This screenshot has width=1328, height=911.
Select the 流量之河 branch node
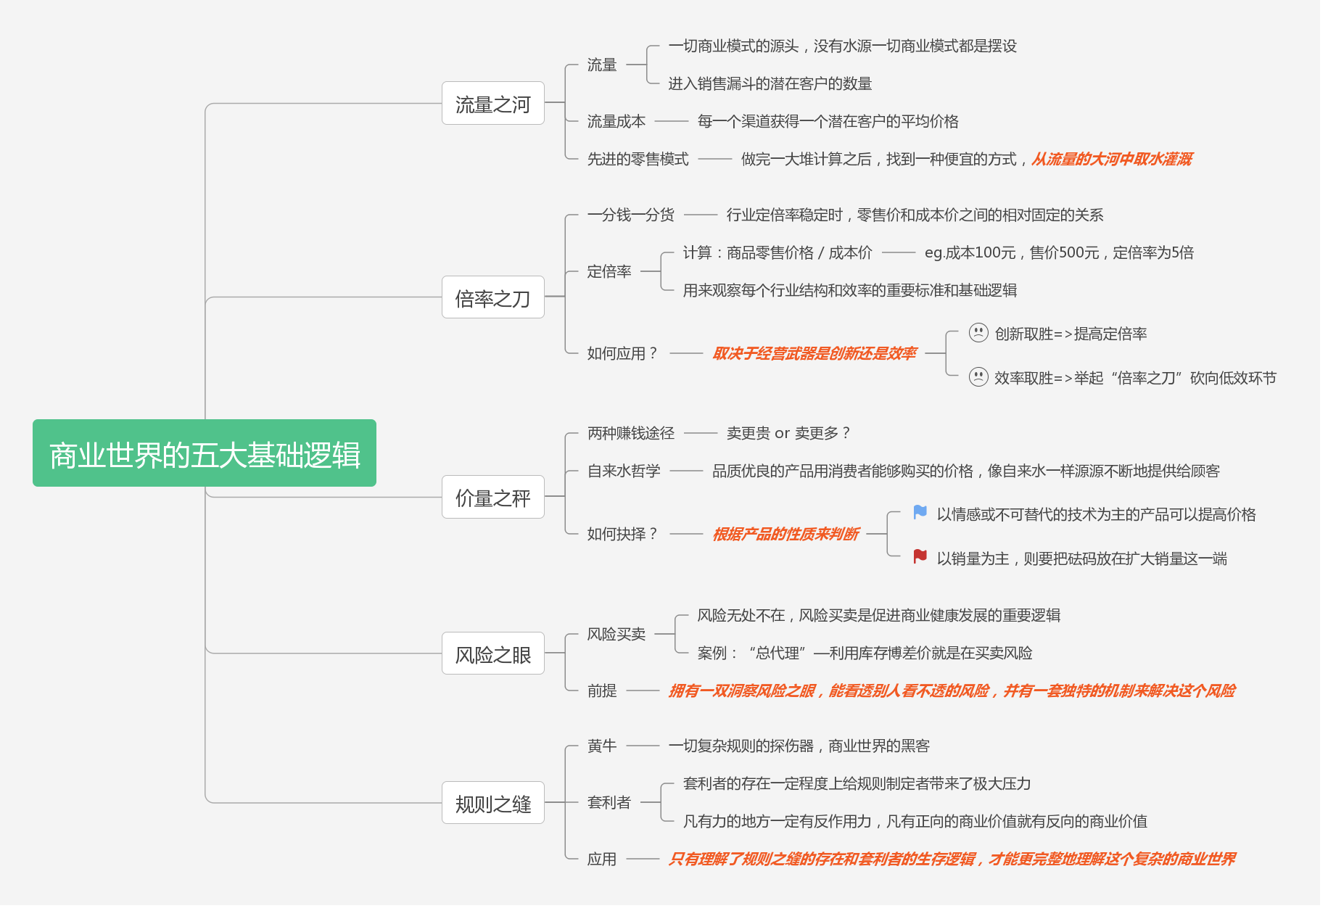point(493,103)
